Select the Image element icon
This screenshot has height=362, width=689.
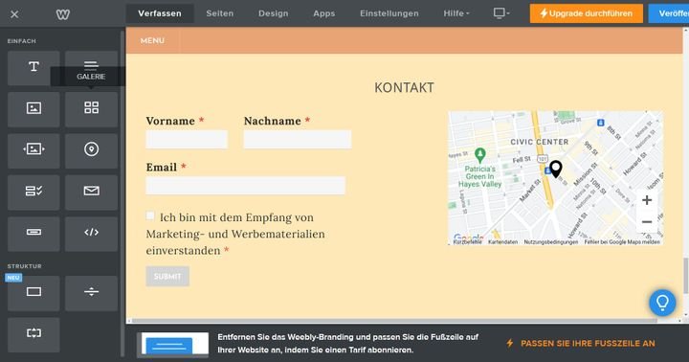[33, 109]
